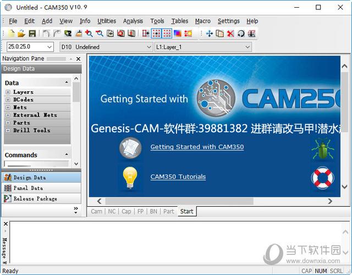Toggle the grid dots display icon
Viewport: 352px width, 275px height.
(x=167, y=34)
